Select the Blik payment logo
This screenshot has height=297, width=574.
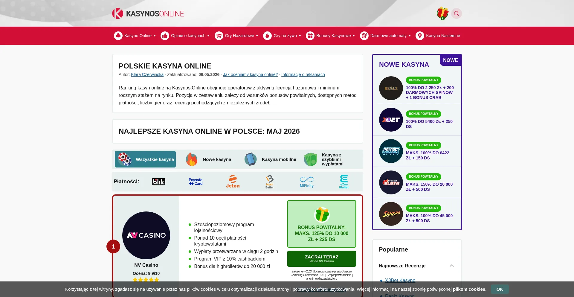158,182
